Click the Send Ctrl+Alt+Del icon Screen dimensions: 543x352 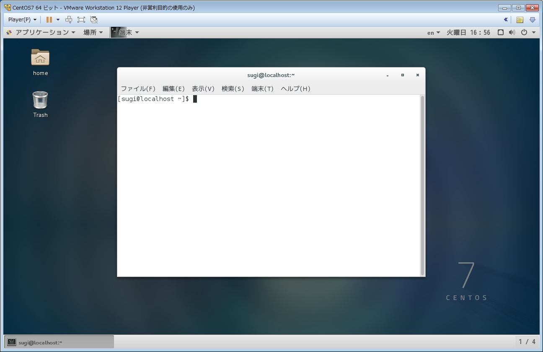coord(69,20)
